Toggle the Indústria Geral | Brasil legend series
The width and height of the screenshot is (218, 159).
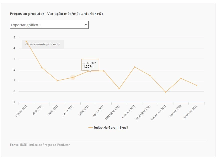coord(108,128)
